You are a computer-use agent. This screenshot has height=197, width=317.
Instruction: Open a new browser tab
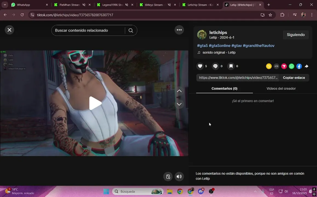point(269,5)
